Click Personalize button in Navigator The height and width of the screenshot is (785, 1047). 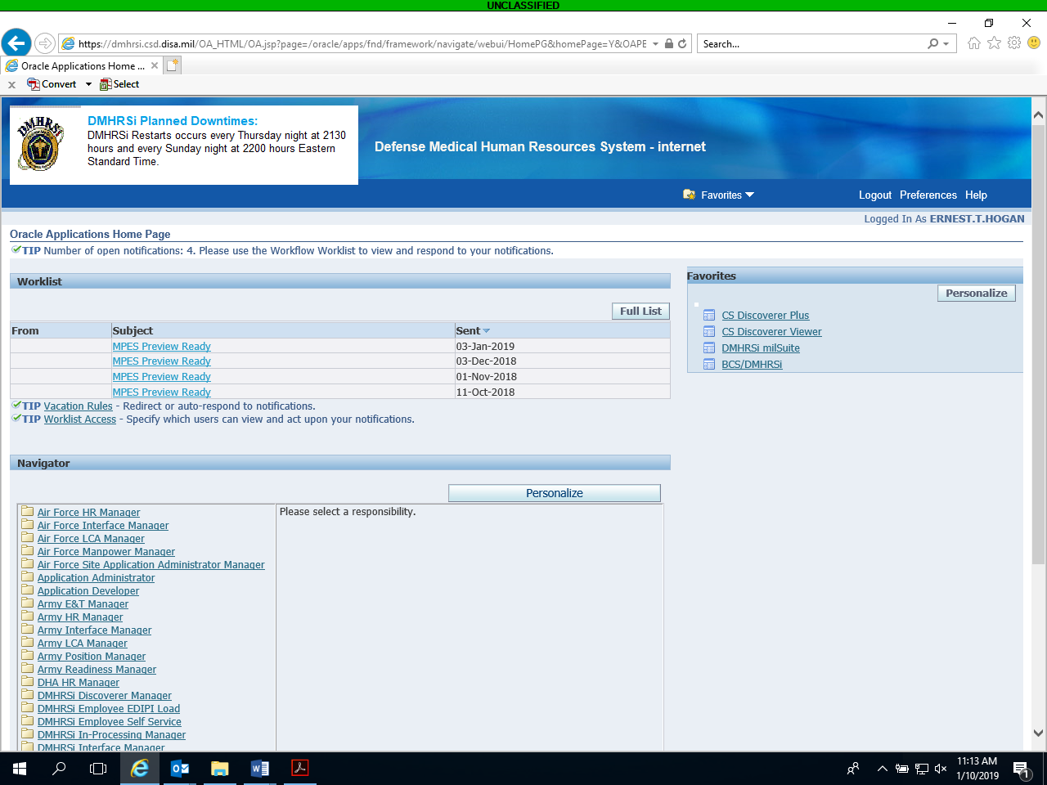[x=555, y=493]
